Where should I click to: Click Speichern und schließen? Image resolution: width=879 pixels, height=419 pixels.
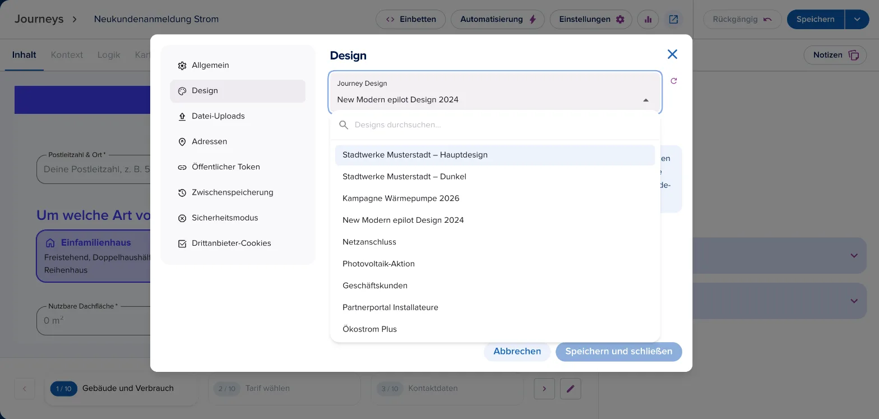click(x=619, y=352)
